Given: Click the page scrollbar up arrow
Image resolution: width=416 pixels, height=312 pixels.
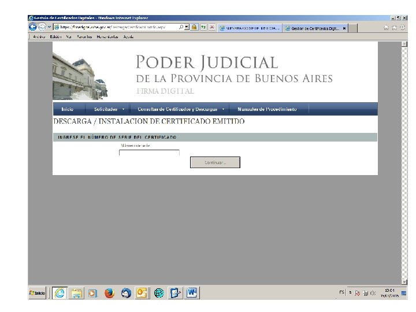Looking at the screenshot, I should click(x=404, y=44).
